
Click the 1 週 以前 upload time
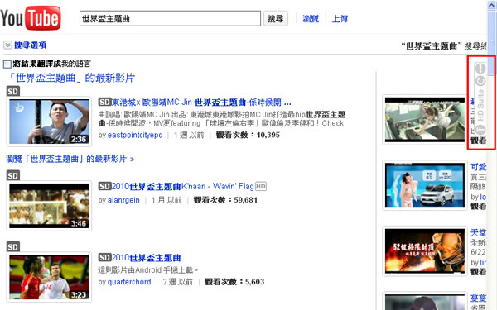pos(189,135)
